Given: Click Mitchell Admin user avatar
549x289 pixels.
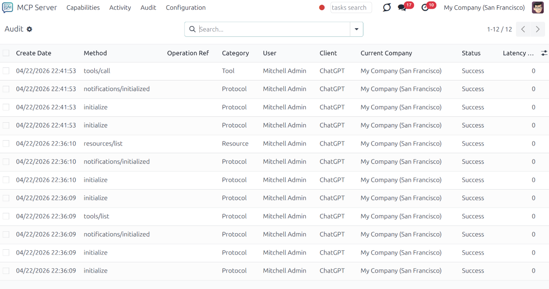Looking at the screenshot, I should 538,8.
